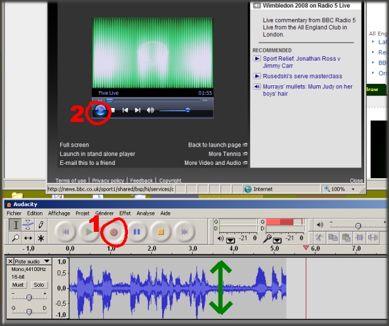Click the output speaker meter icon
The height and width of the screenshot is (326, 389).
220,239
